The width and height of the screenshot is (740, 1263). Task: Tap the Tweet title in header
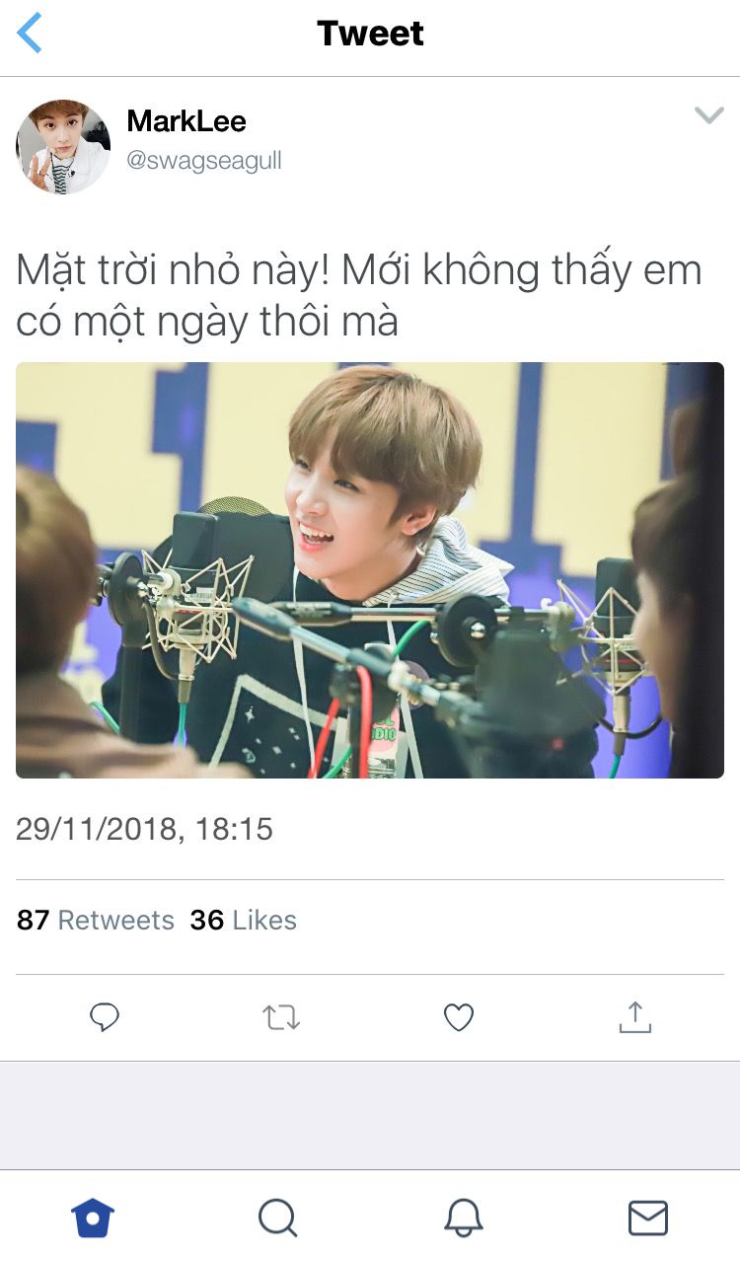pos(370,34)
